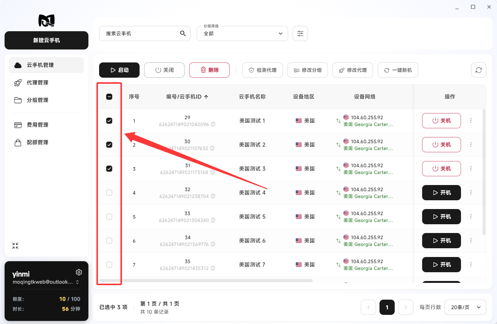Power on 美国测试 4 with 开机
Viewport: 497px width, 324px height.
point(441,193)
